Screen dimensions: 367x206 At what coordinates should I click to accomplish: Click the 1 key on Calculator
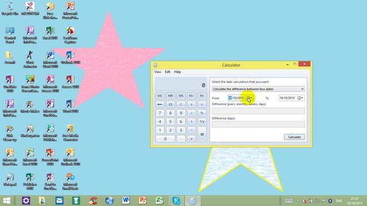click(x=160, y=130)
